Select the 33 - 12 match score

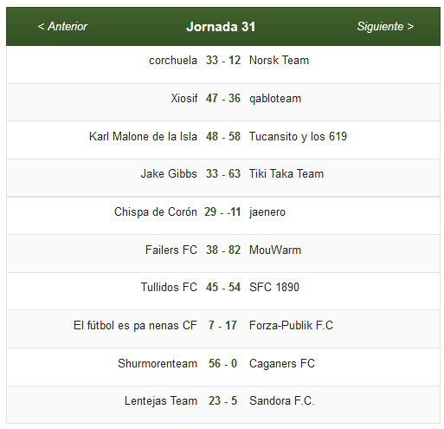point(223,61)
